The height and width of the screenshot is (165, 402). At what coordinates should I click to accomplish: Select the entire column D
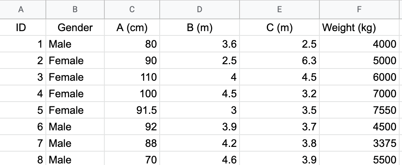[200, 9]
